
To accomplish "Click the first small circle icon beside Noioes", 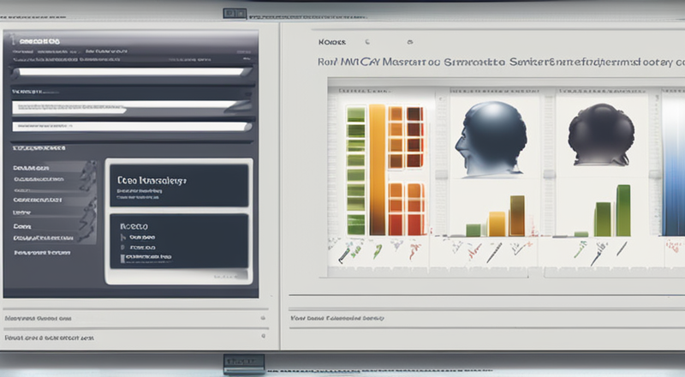I will click(x=366, y=40).
